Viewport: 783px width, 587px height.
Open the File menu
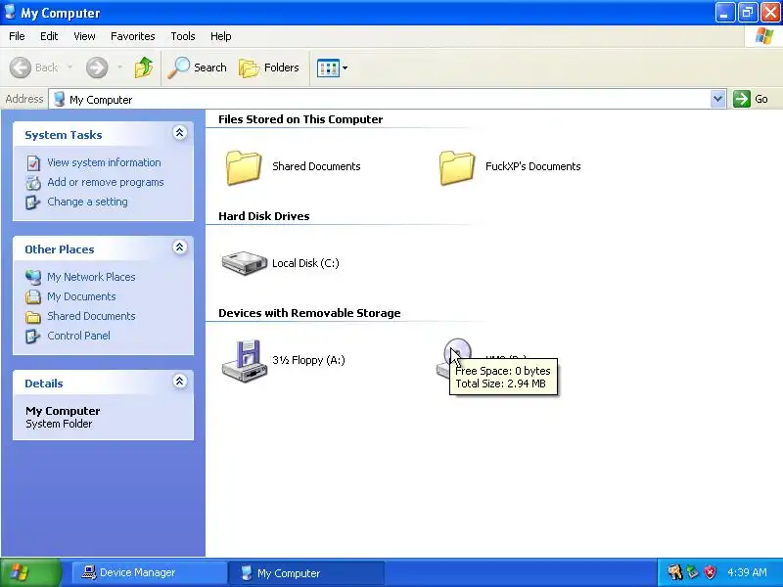point(17,36)
